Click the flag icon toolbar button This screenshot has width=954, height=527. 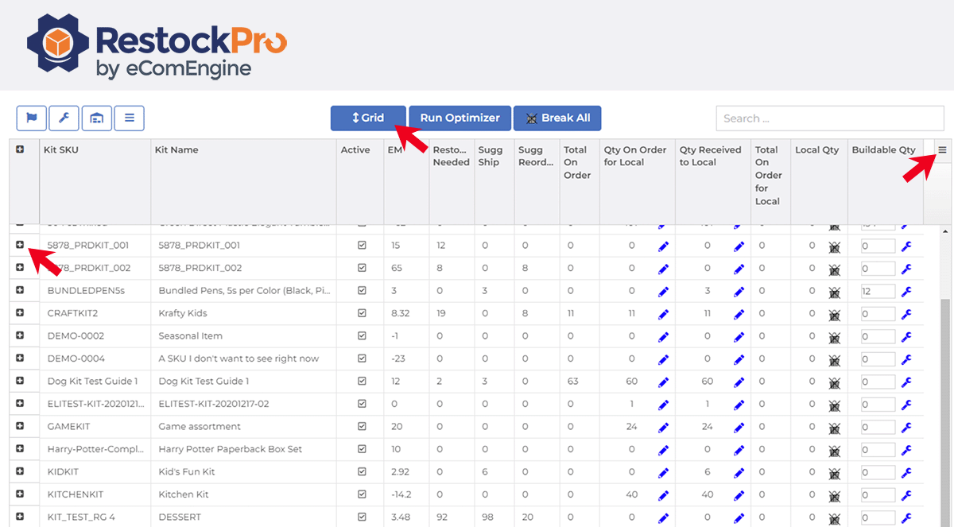coord(32,118)
